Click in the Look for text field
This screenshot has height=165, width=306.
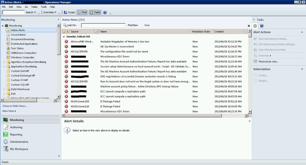pos(103,25)
